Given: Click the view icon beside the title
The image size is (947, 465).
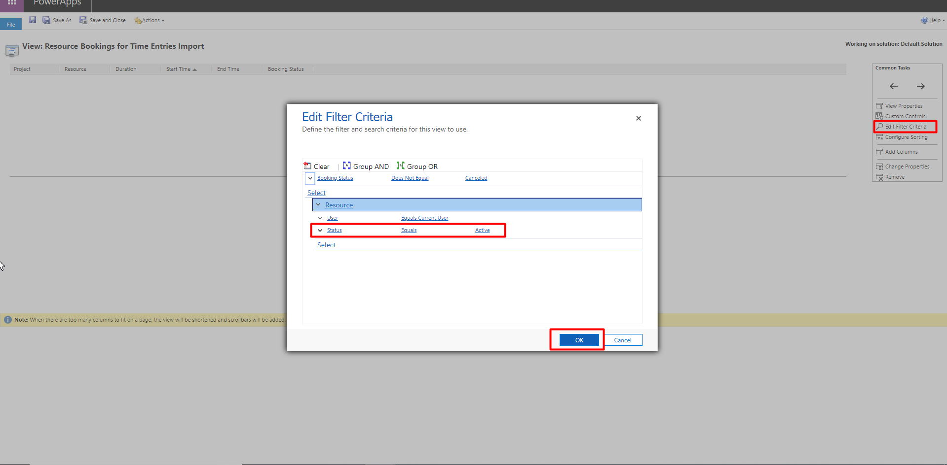Looking at the screenshot, I should (x=12, y=51).
